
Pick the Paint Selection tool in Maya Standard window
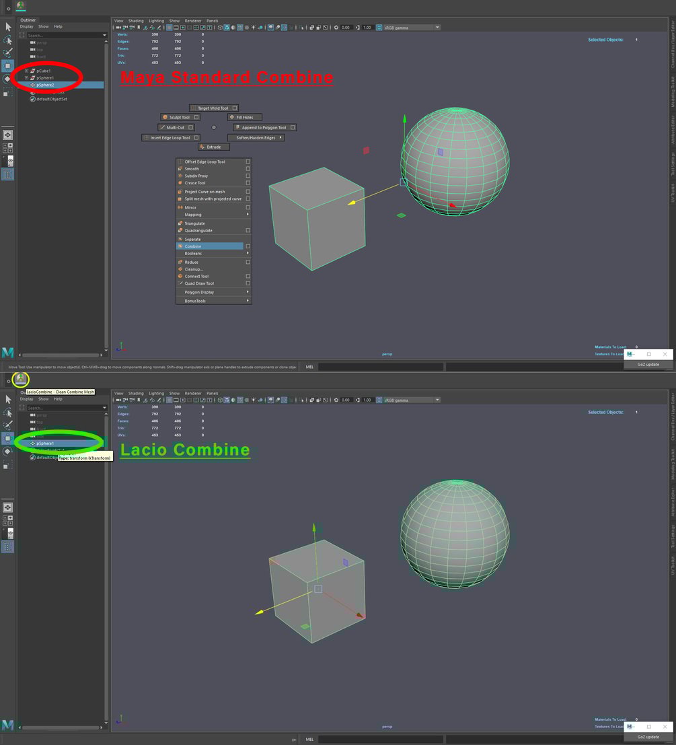[7, 52]
